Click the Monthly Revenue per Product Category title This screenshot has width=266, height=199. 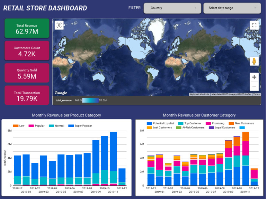pyautogui.click(x=66, y=115)
